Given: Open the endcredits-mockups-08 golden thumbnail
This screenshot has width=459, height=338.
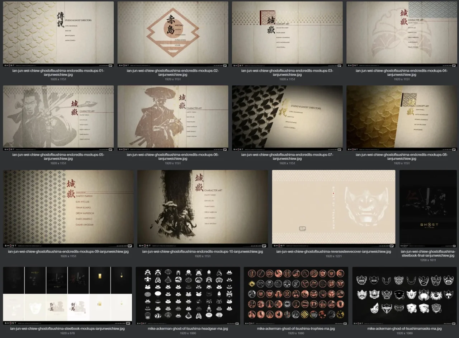Looking at the screenshot, I should [402, 118].
